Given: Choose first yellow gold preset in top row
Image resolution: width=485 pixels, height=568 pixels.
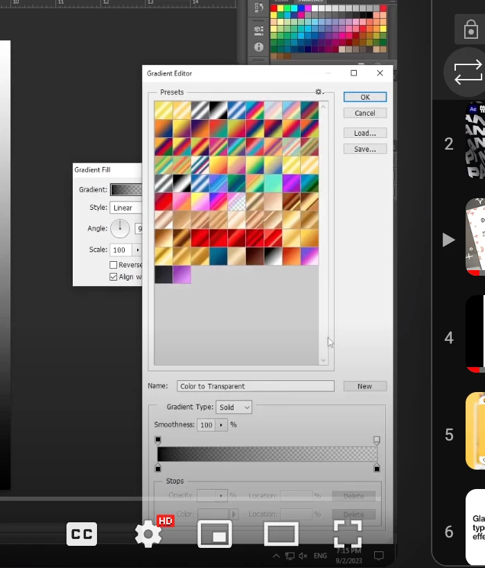Looking at the screenshot, I should click(x=164, y=110).
